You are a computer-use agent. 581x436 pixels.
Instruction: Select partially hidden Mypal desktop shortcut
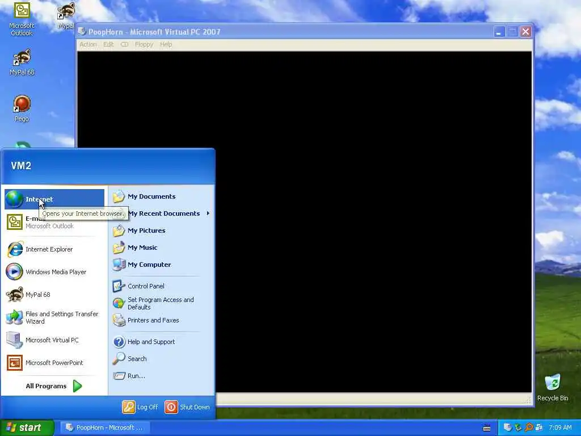(66, 15)
